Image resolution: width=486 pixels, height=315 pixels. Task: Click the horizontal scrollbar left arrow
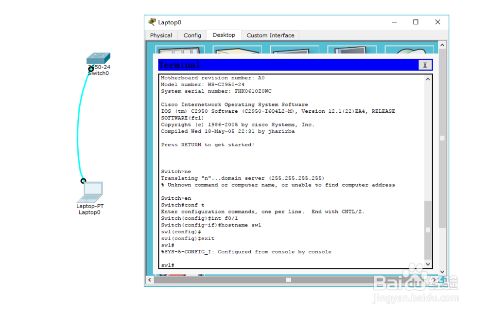(x=150, y=280)
